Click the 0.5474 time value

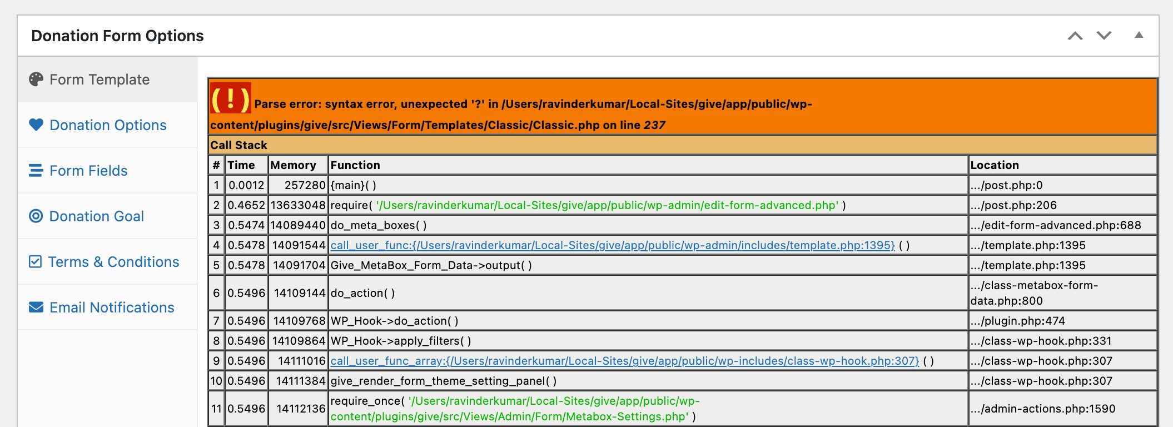[x=246, y=225]
